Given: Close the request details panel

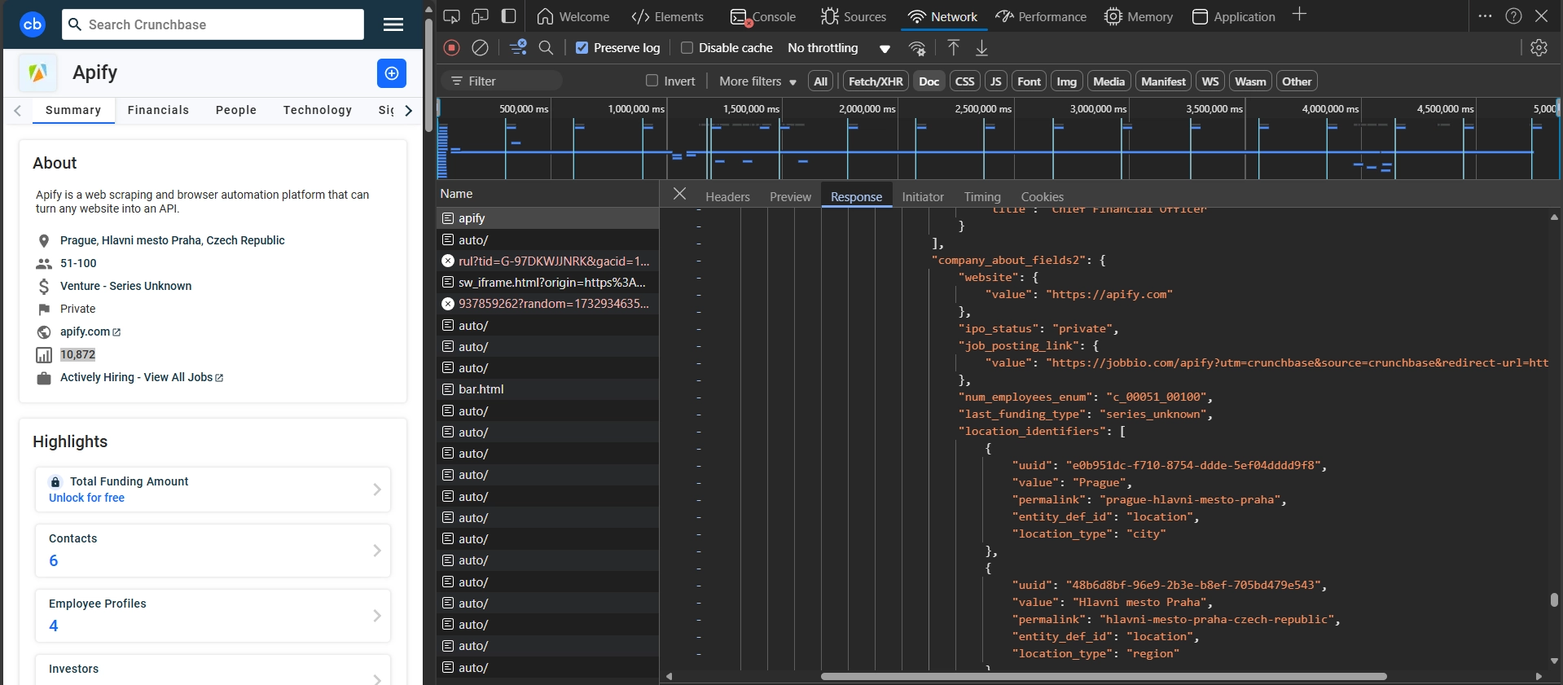Looking at the screenshot, I should (680, 194).
